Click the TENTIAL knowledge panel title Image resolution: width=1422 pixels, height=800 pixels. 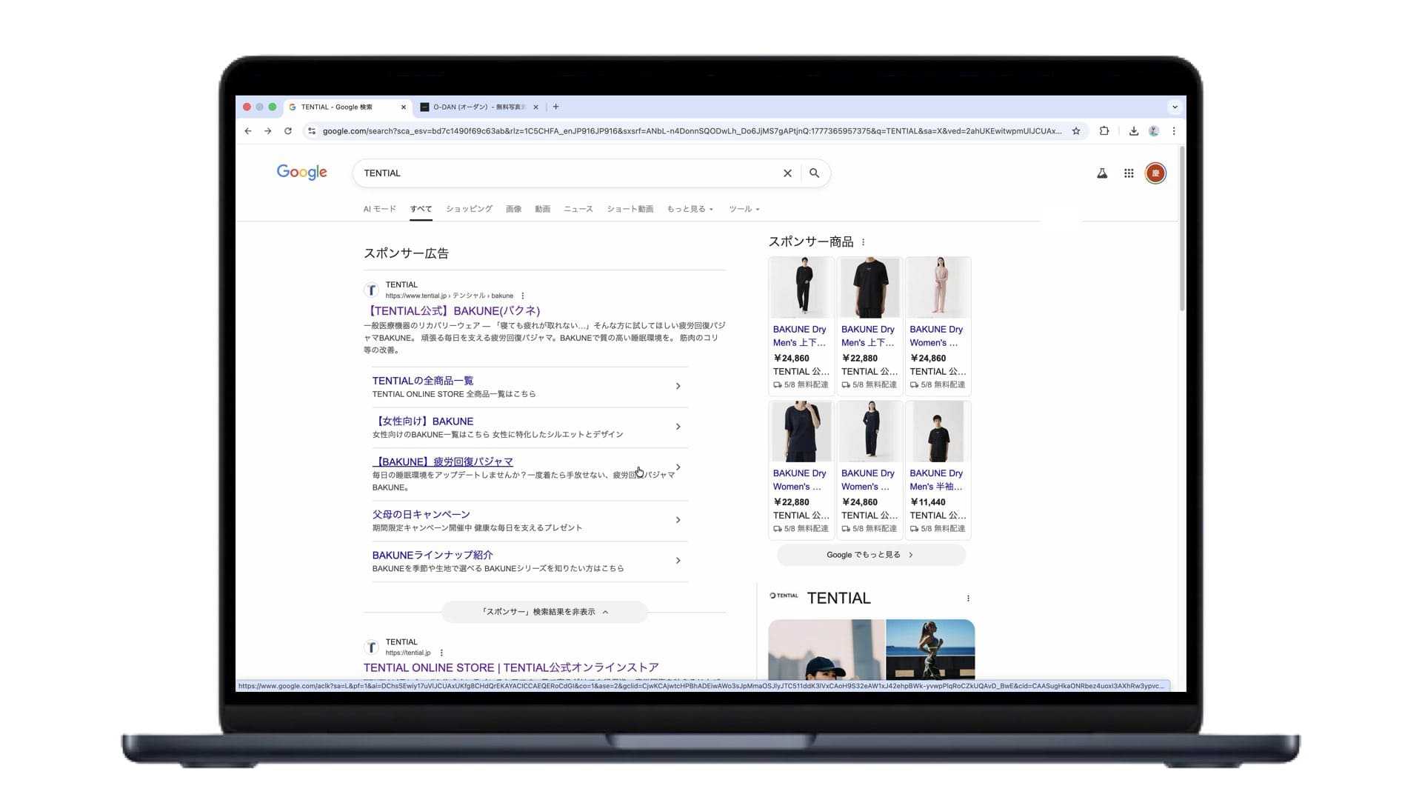coord(838,599)
